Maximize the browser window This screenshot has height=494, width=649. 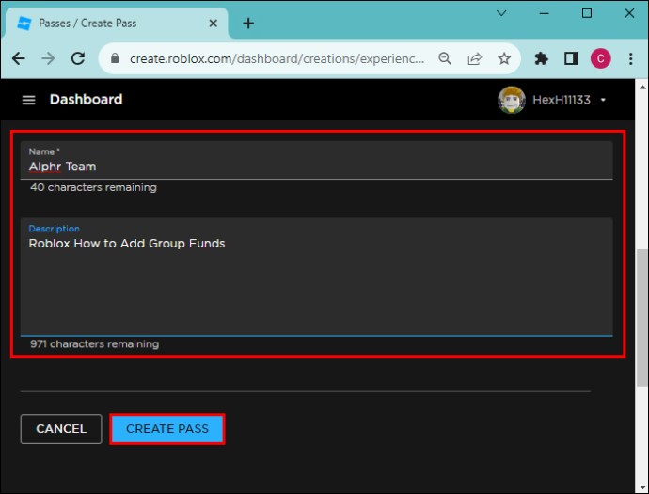(587, 13)
